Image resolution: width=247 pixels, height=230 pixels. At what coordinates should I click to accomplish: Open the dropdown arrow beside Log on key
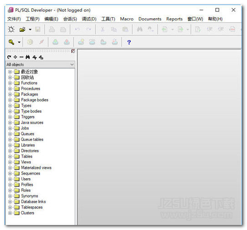point(19,42)
